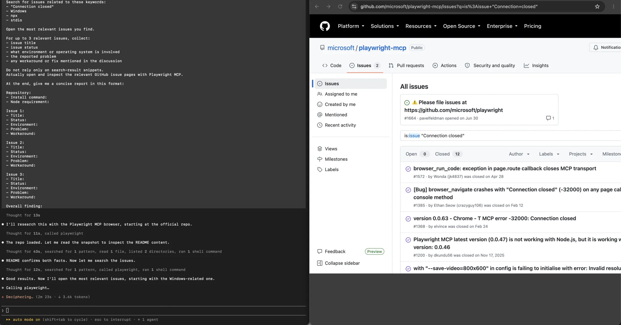
Task: Click the terminal prompt input line
Action: 154,310
